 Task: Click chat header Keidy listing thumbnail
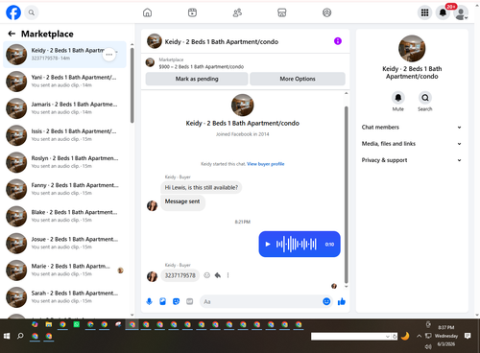coord(155,41)
